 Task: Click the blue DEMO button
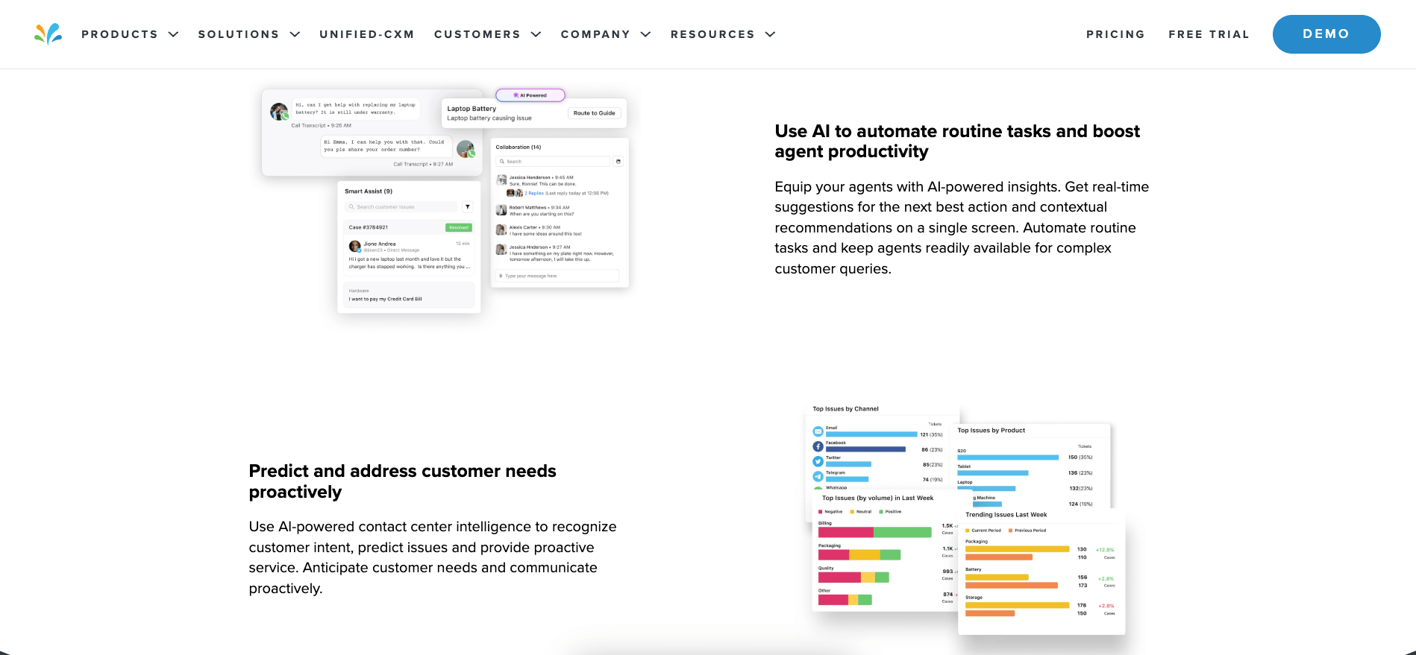pyautogui.click(x=1326, y=34)
